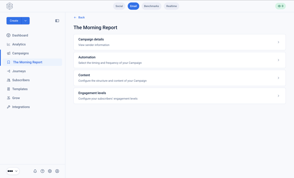
Task: Switch to the Social tab
Action: tap(119, 6)
